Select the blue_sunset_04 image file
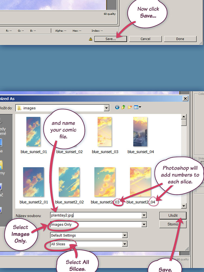The width and height of the screenshot is (204, 272). point(140,132)
